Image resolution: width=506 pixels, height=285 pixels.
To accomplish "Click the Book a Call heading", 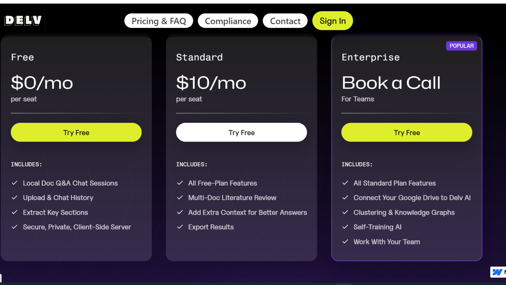I will 391,83.
